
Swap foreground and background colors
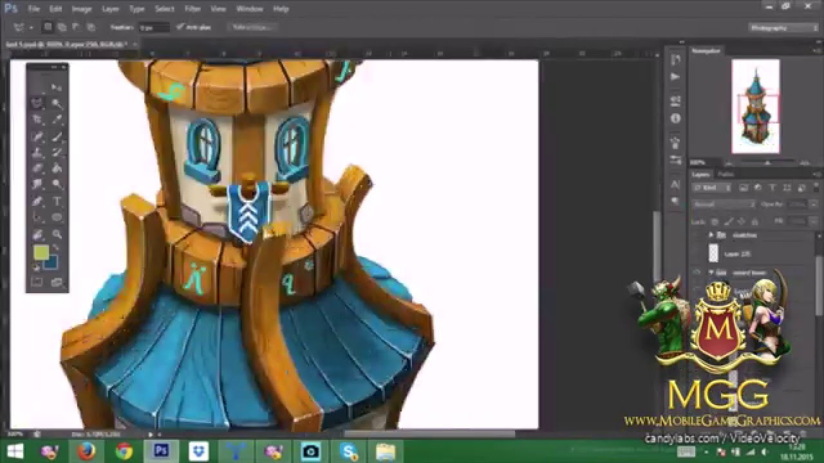coord(55,247)
